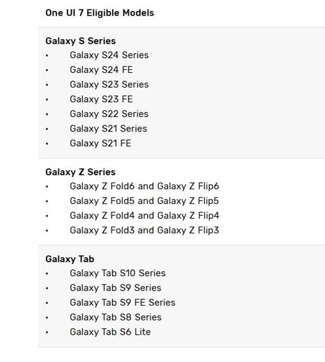Click the Galaxy Tab S8 Series entry

116,317
